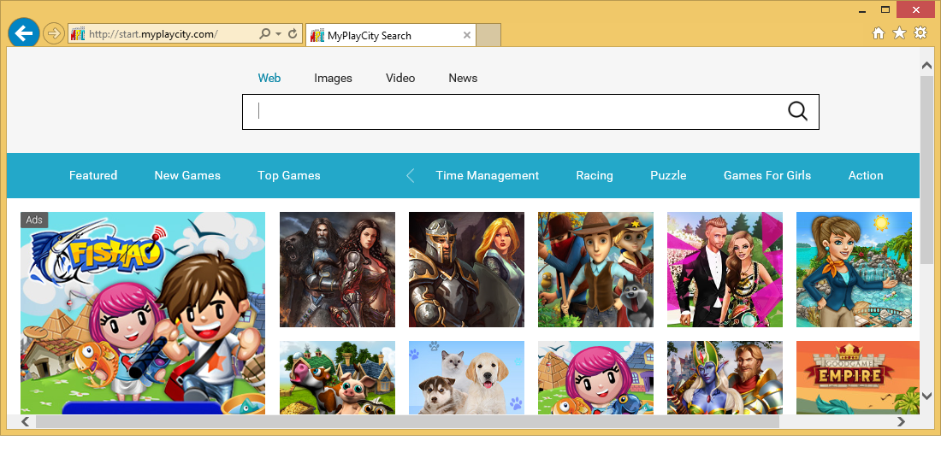Expand the address bar dropdown arrow
This screenshot has height=458, width=941.
click(x=279, y=34)
